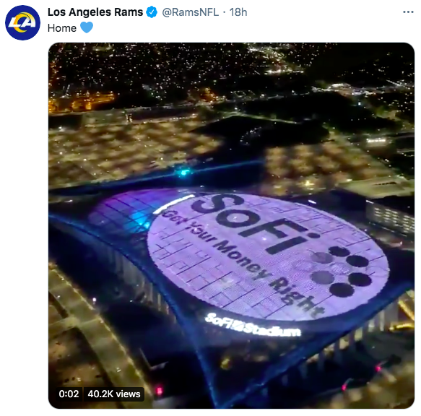Click the pink light near the 0:02 badge

[x=159, y=391]
